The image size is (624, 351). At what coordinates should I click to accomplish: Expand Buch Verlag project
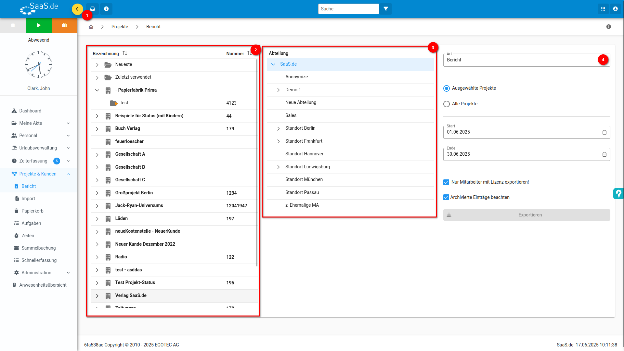click(x=97, y=129)
